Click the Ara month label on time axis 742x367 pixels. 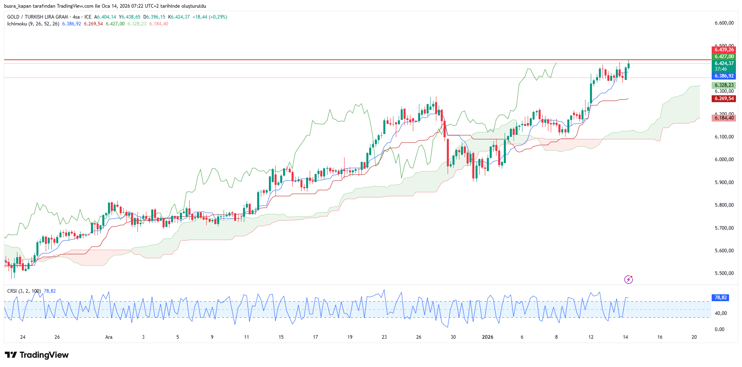[109, 337]
